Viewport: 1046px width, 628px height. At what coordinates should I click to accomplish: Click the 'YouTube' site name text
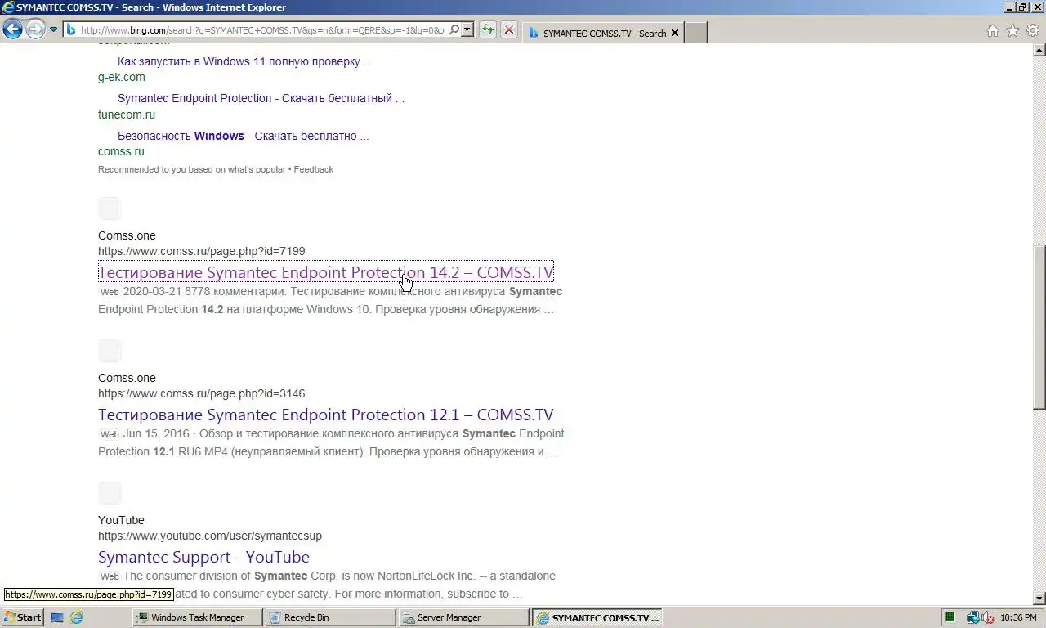121,520
